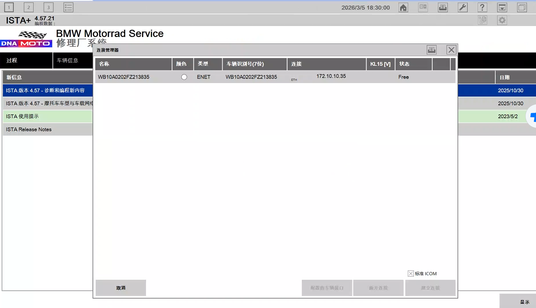This screenshot has width=536, height=308.
Task: Click the gear icon below the toolbar
Action: pyautogui.click(x=502, y=20)
